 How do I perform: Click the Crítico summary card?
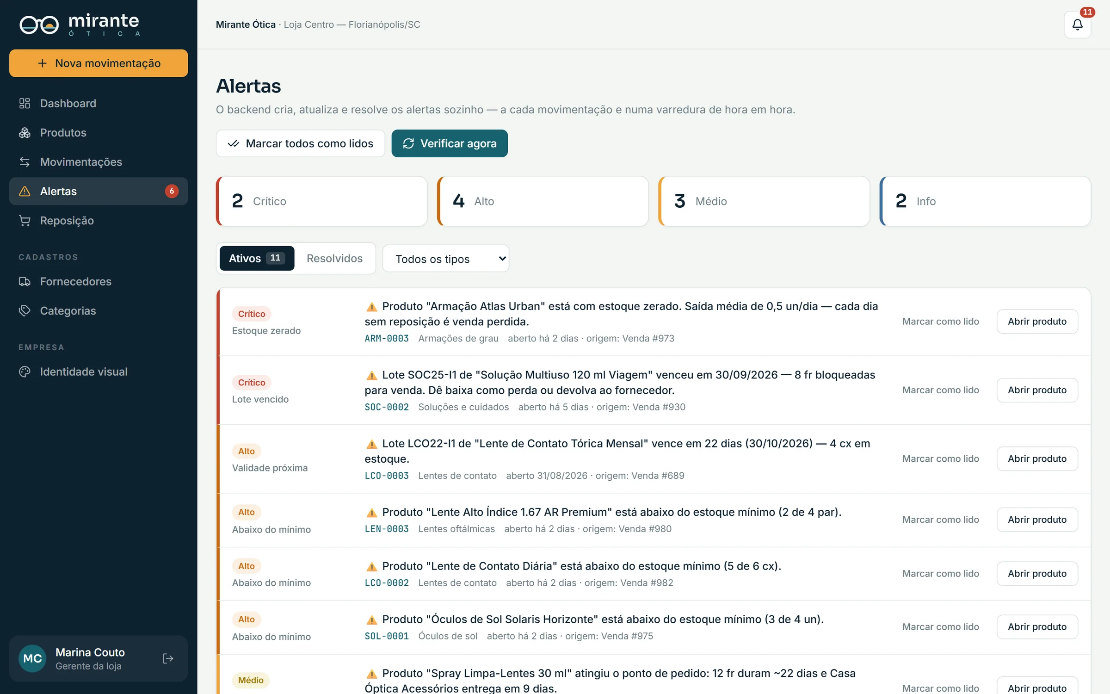tap(322, 201)
